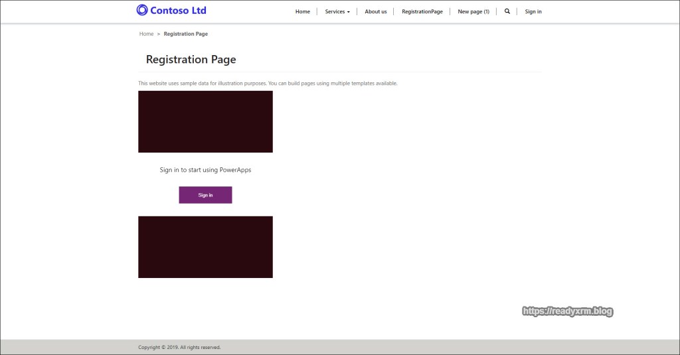Go to the About us page
Screen dimensions: 680x355
375,11
